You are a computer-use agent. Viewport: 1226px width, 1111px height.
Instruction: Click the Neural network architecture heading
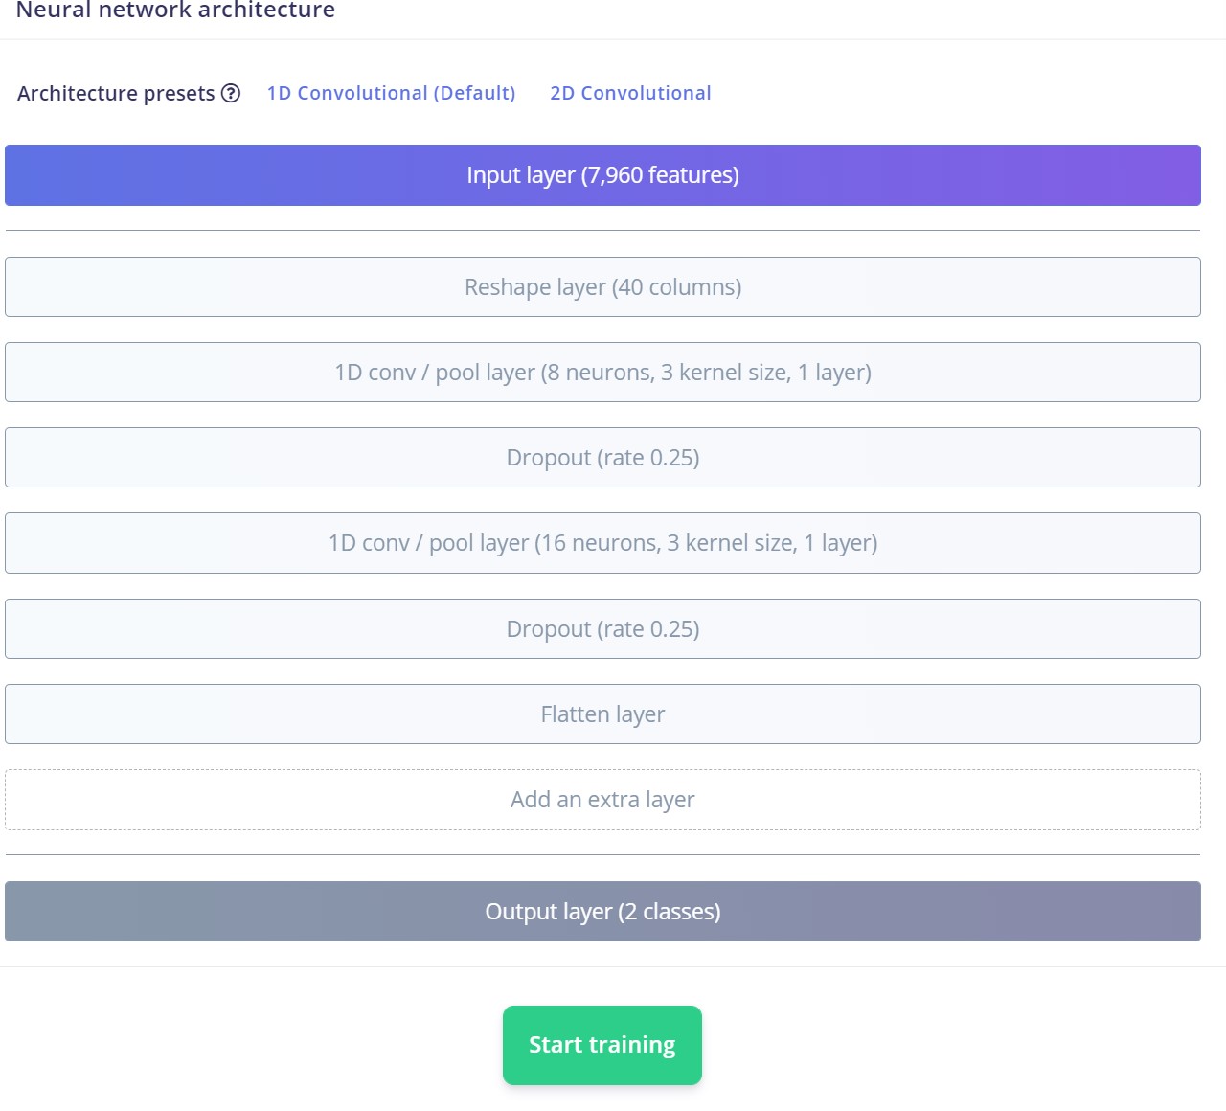pos(176,11)
